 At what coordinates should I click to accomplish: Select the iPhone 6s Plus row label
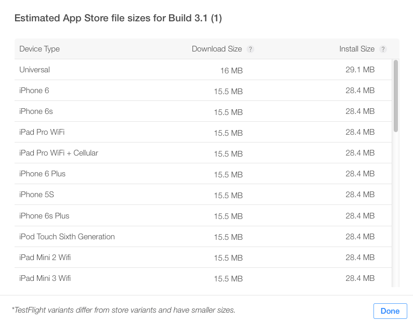tap(44, 216)
